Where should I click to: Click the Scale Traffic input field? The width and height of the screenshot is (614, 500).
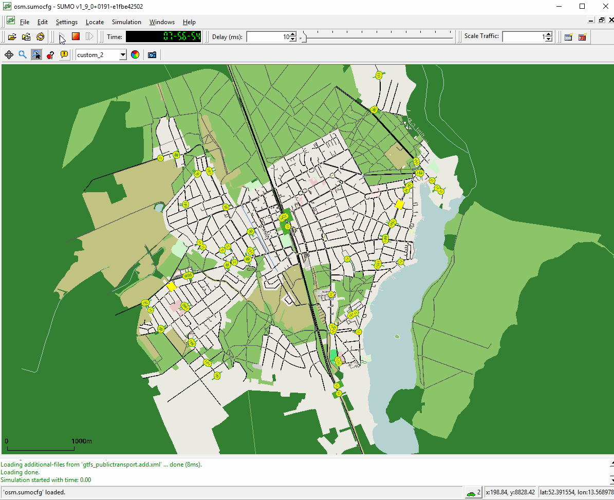[x=523, y=37]
